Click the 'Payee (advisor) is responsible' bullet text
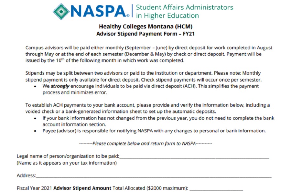Image resolution: width=291 pixels, height=194 pixels. [154, 131]
